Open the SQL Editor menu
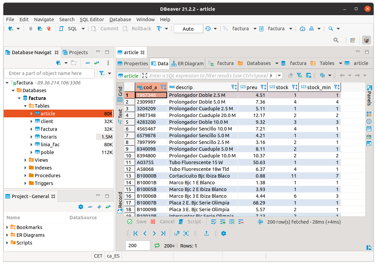The image size is (377, 265). pos(92,20)
